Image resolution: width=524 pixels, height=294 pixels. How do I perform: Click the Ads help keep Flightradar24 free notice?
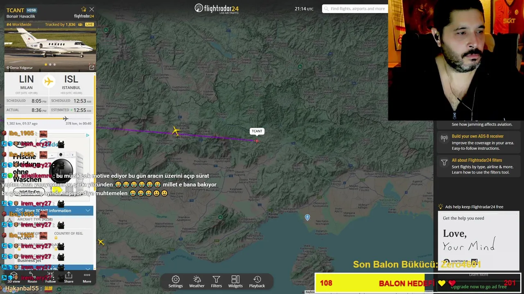click(x=474, y=207)
